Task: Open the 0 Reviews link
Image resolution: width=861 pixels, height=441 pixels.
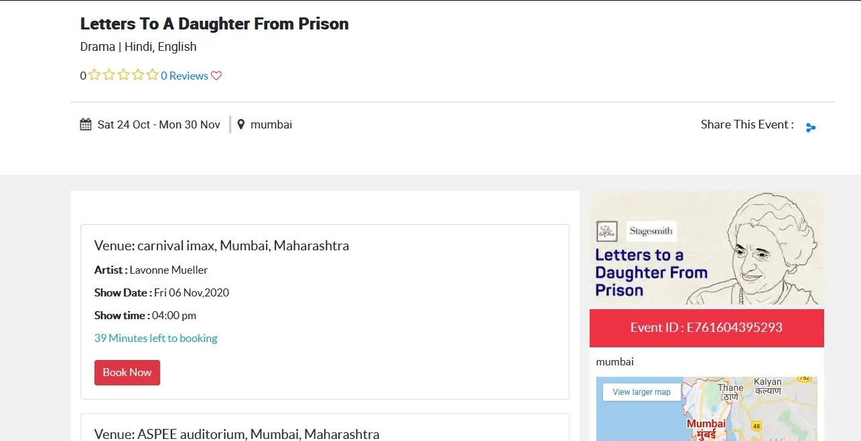Action: click(x=184, y=76)
